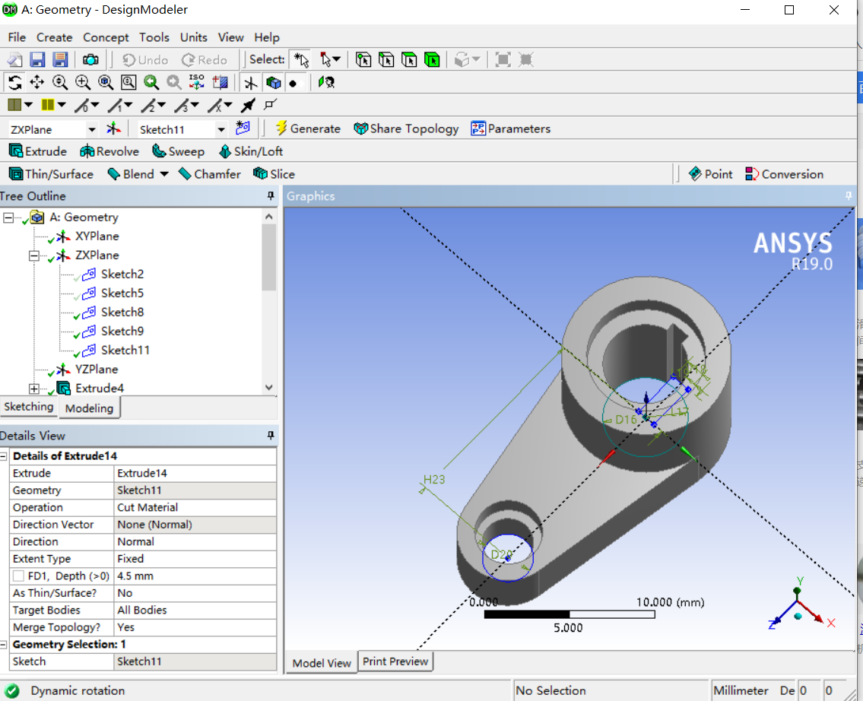The image size is (863, 701).
Task: Expand the Extrude4 tree node
Action: point(34,389)
